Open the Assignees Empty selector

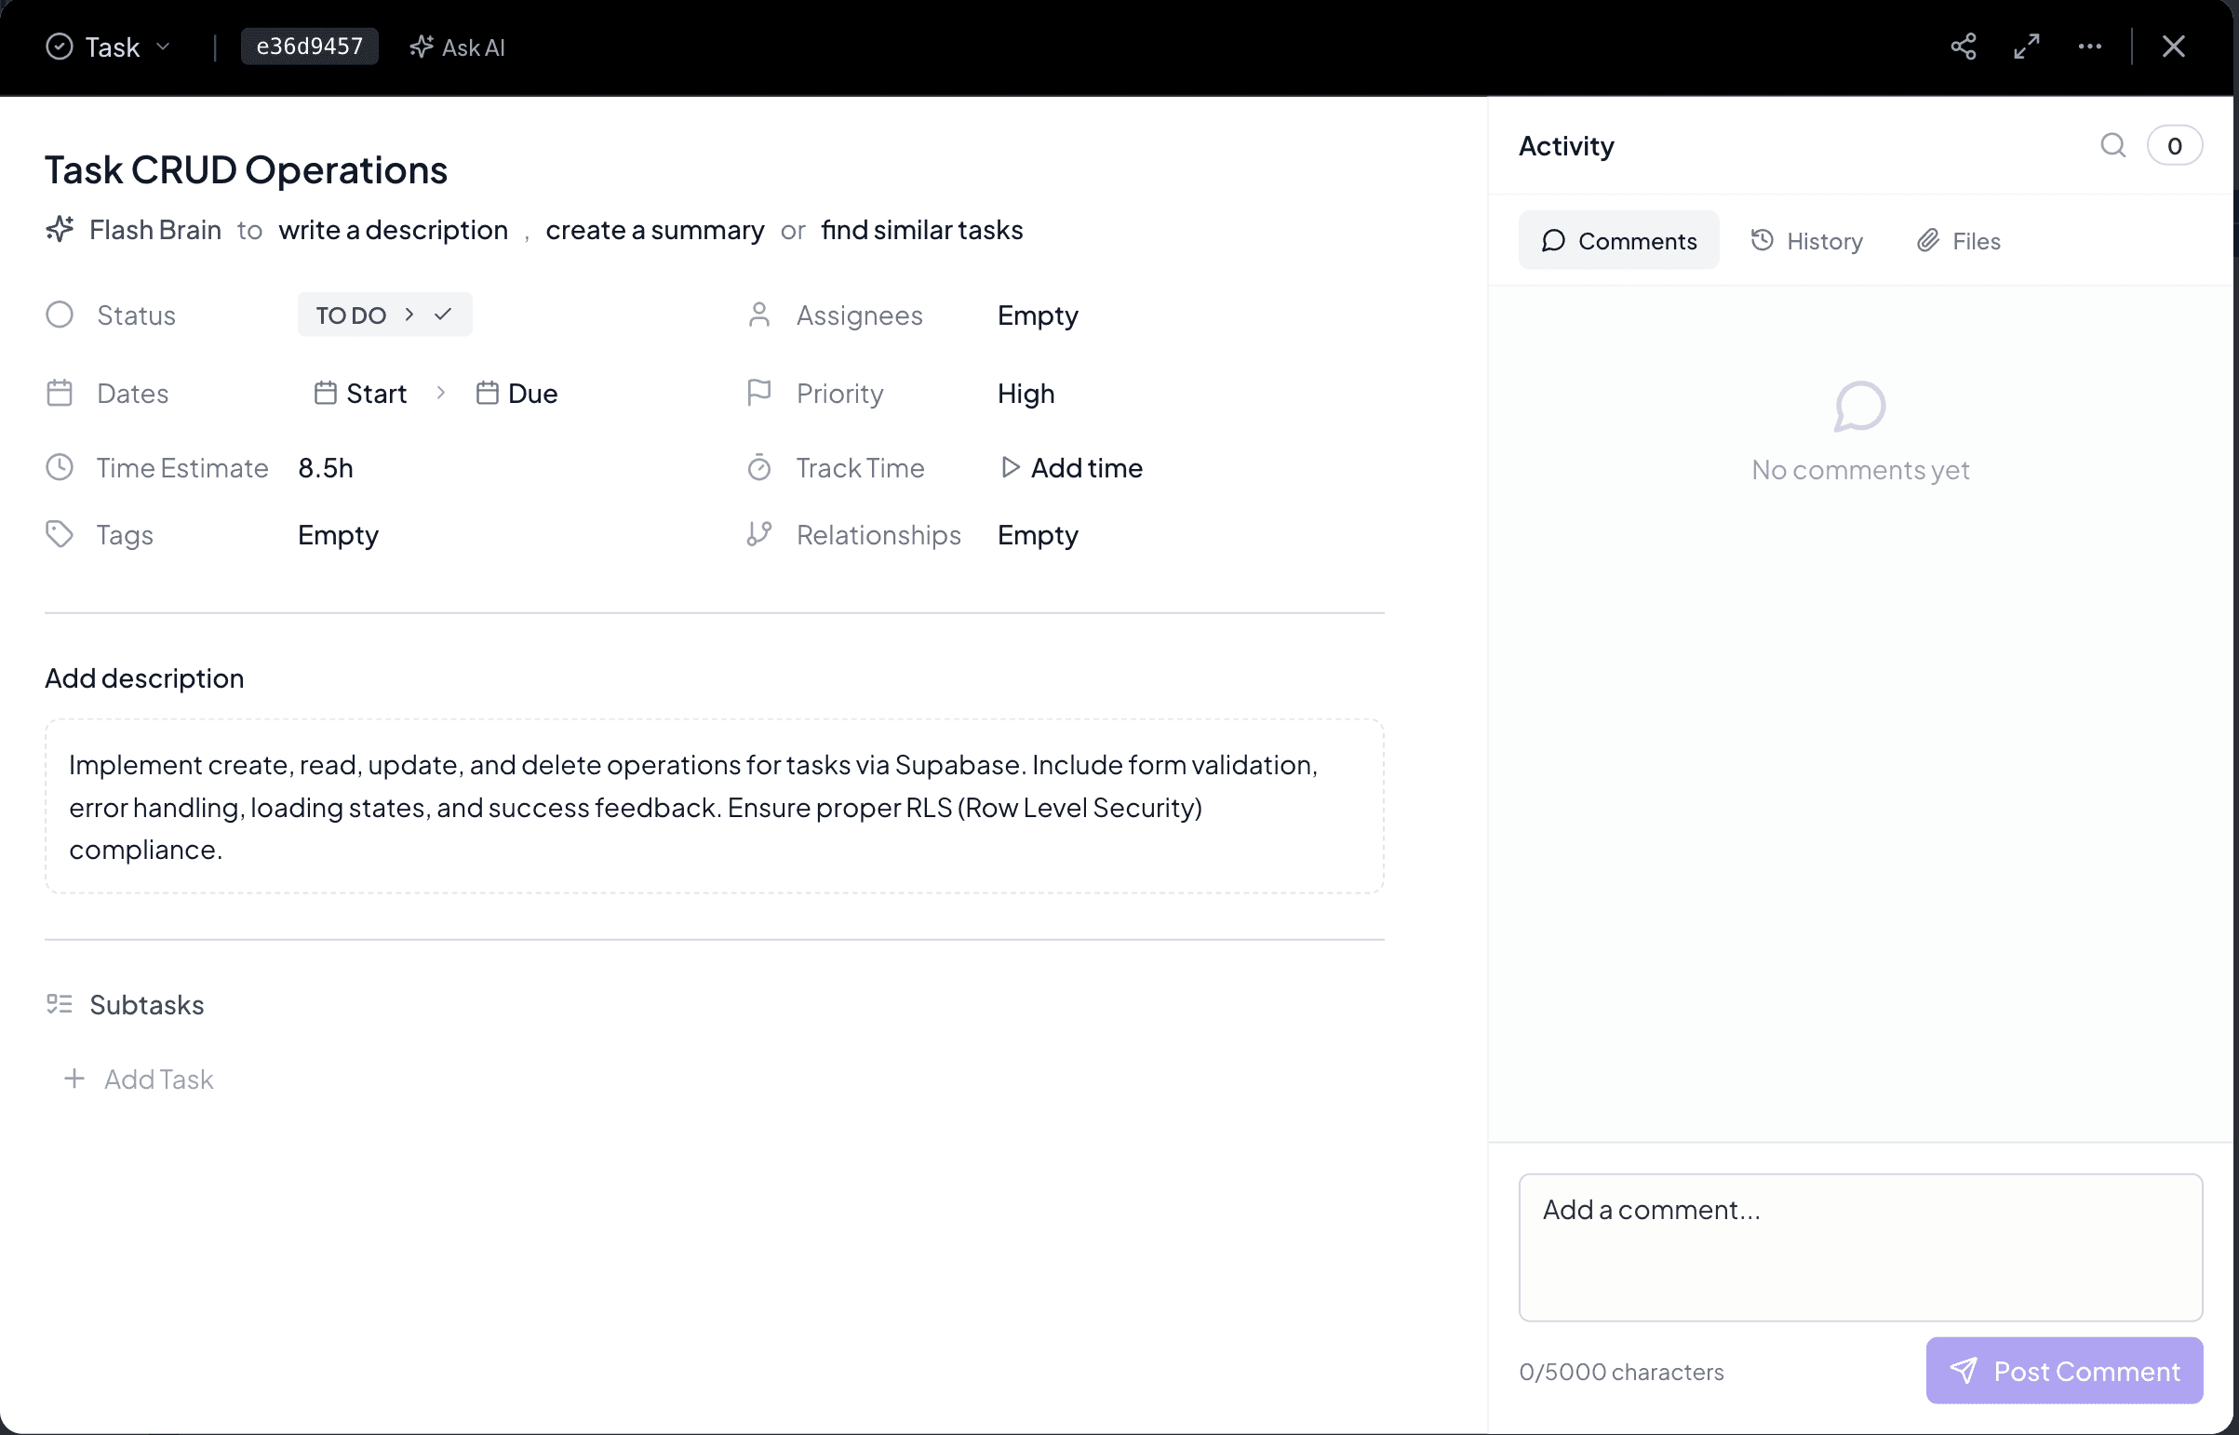(x=1037, y=315)
